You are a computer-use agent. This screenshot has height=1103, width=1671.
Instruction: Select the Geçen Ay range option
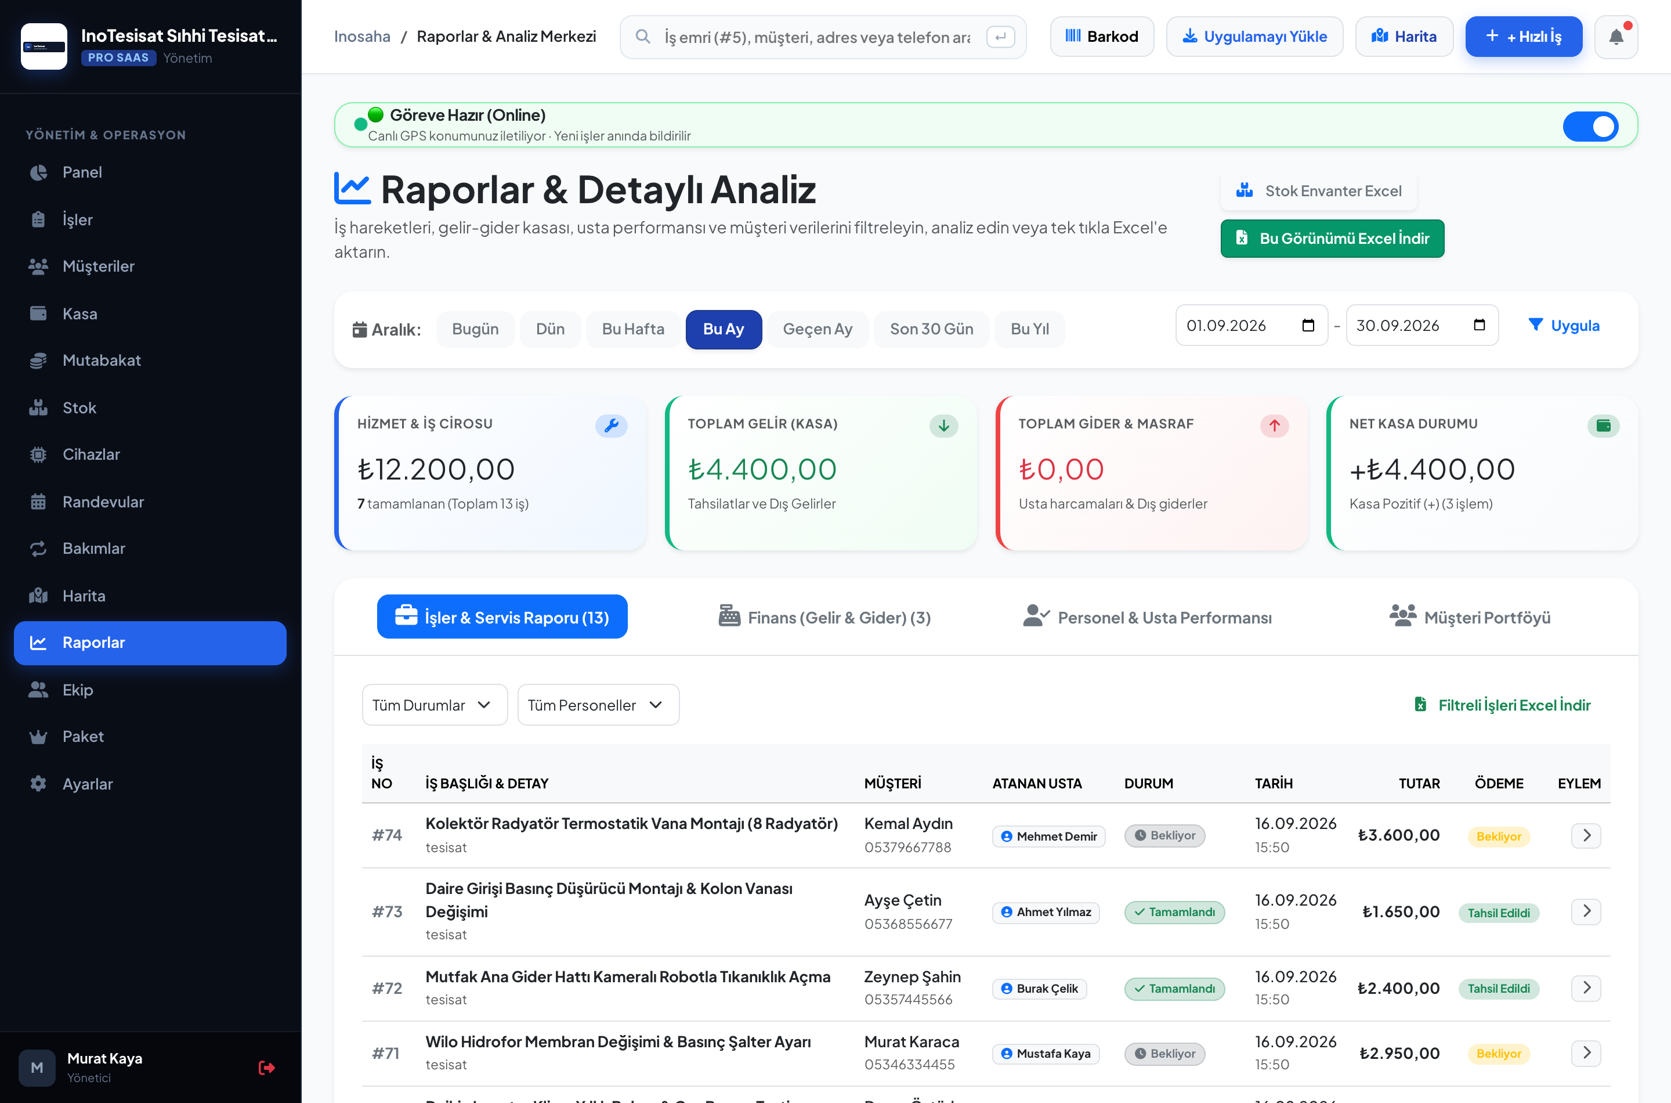point(817,329)
